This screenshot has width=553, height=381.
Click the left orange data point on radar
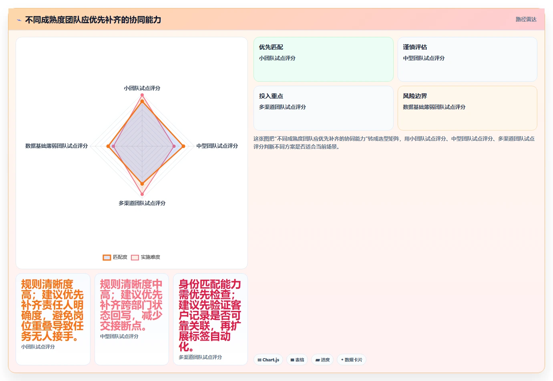pyautogui.click(x=108, y=146)
